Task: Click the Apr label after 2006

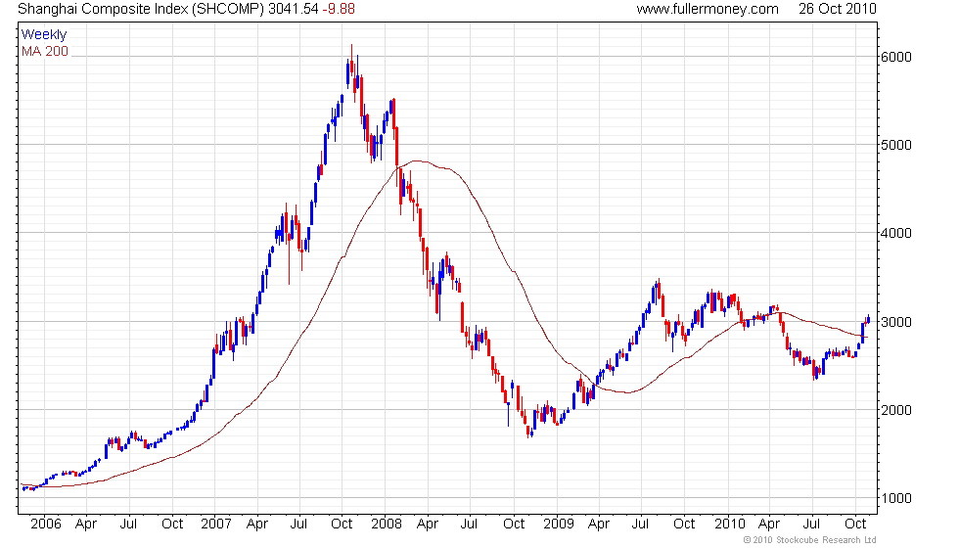Action: 86,525
